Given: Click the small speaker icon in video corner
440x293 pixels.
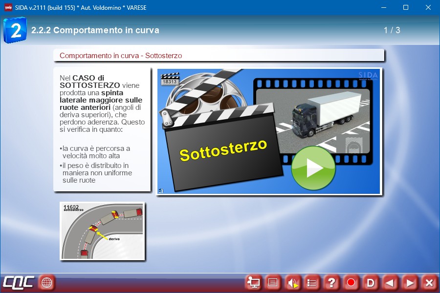Looking at the screenshot, I should point(161,190).
